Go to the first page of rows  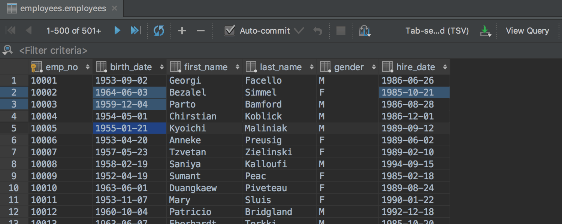pos(11,31)
